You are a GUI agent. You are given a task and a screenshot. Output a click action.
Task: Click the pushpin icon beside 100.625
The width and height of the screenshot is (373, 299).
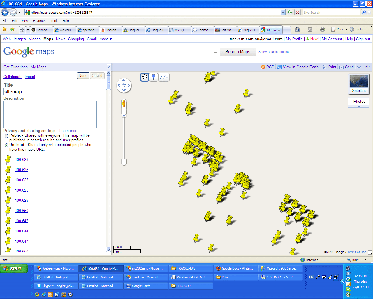click(8, 190)
